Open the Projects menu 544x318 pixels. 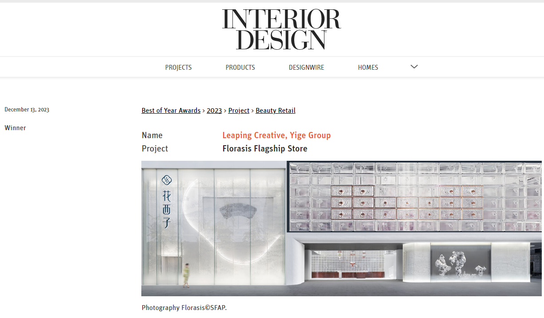click(x=178, y=68)
